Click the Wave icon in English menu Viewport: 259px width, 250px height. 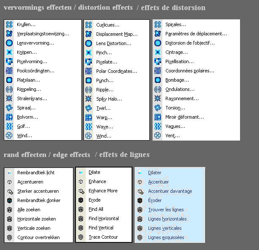[x=89, y=127]
